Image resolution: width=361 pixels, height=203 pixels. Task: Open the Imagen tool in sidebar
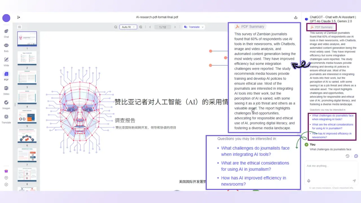click(6, 103)
